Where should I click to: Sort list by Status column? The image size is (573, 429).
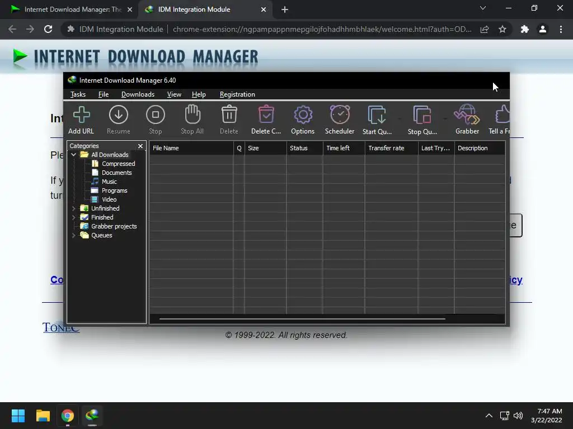(305, 148)
